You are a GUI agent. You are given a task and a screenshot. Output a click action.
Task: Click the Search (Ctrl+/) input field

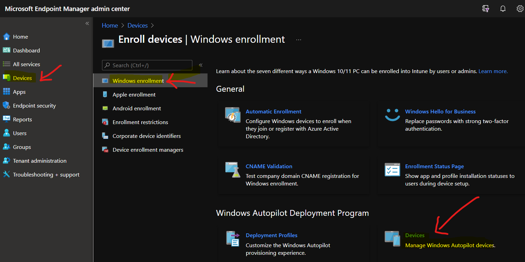coord(147,65)
